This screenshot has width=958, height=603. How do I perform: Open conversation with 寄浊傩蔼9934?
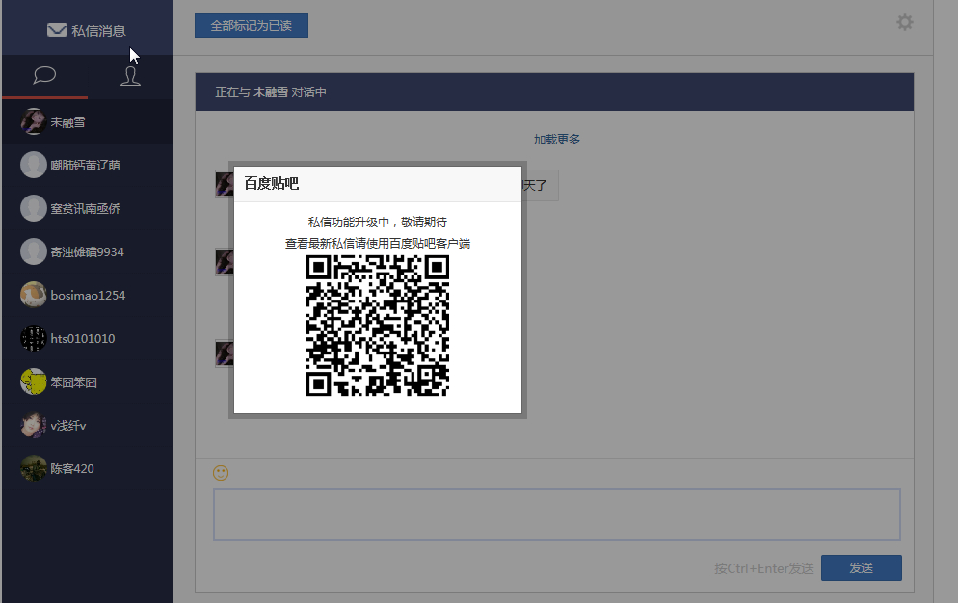tap(88, 251)
